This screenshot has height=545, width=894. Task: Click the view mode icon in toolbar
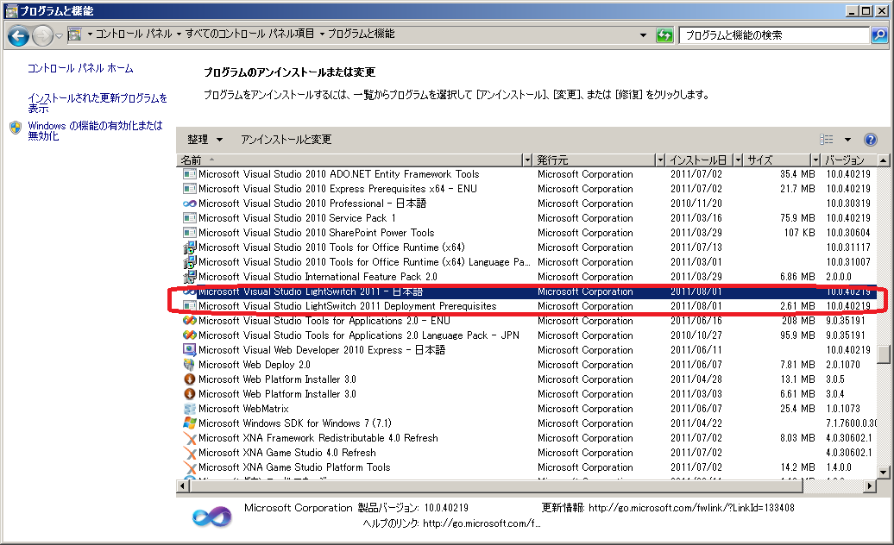(x=827, y=140)
